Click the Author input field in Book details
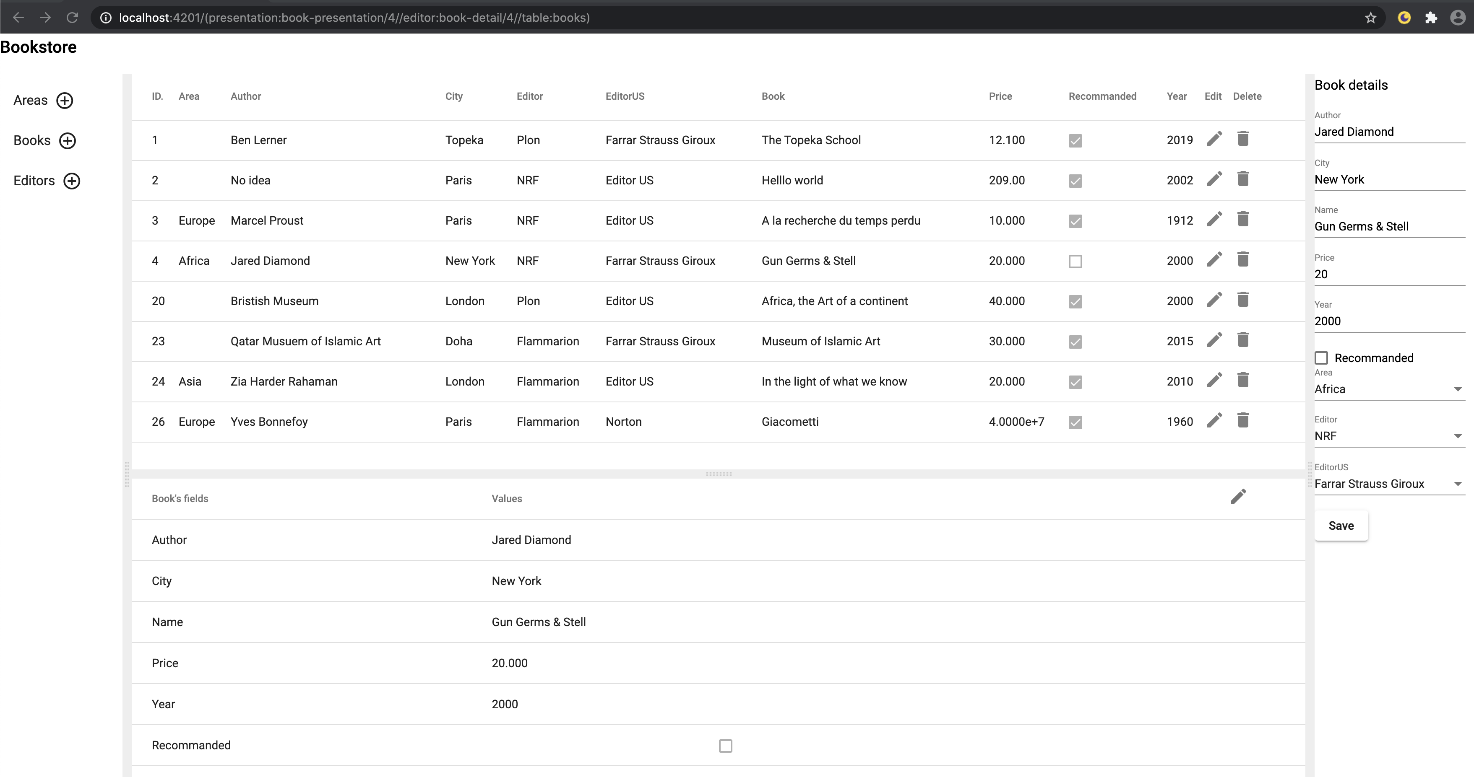 [1389, 132]
